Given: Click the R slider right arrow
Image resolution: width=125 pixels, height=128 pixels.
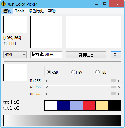Looking at the screenshot, I should pyautogui.click(x=119, y=81).
